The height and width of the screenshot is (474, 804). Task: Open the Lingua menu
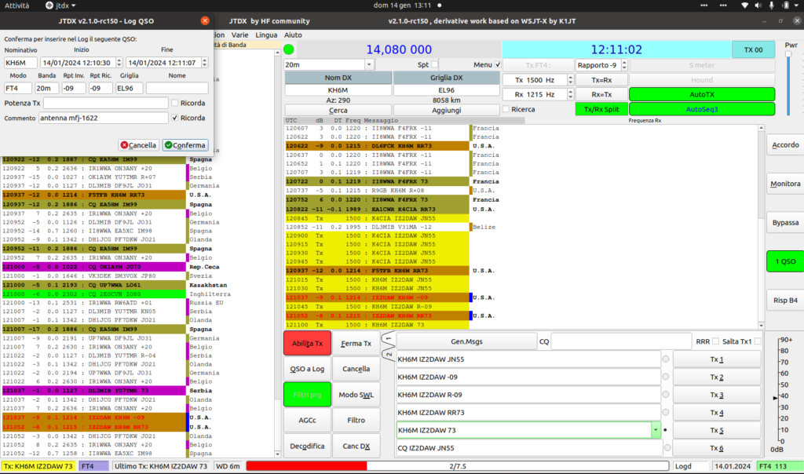(266, 35)
